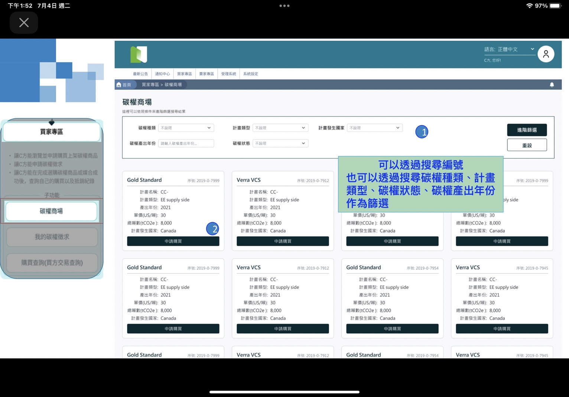Tap the three-dot multitasking indicator
The width and height of the screenshot is (569, 397).
(284, 6)
